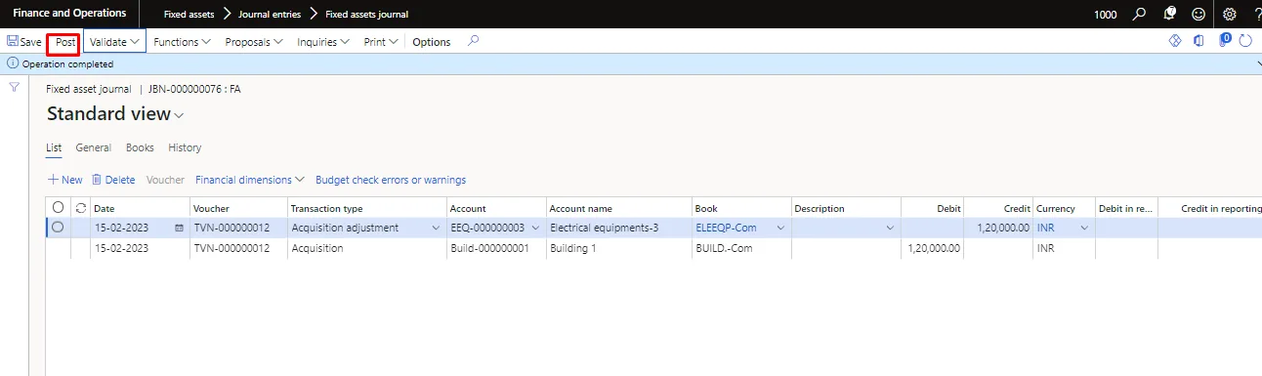Switch to the History tab
Image resolution: width=1262 pixels, height=376 pixels.
tap(185, 147)
